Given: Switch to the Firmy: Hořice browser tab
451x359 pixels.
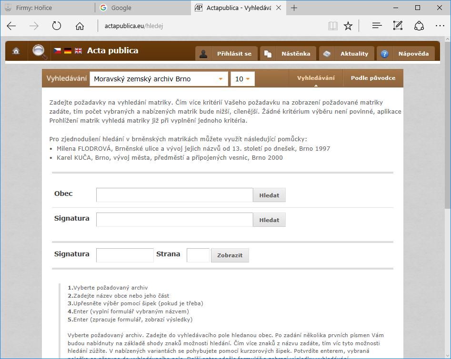Looking at the screenshot, I should (x=48, y=8).
